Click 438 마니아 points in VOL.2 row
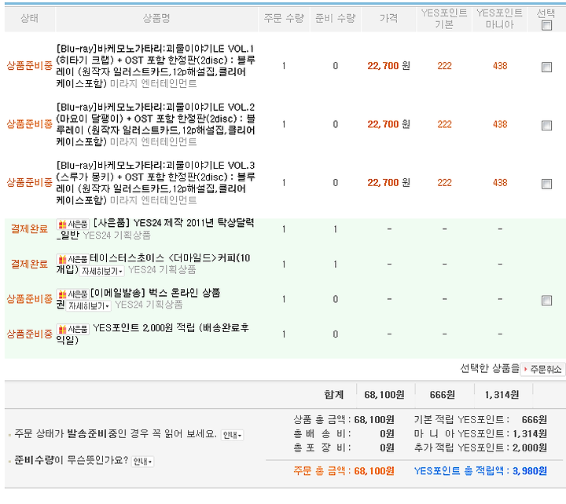Screen dimensions: 566x504 point(500,124)
